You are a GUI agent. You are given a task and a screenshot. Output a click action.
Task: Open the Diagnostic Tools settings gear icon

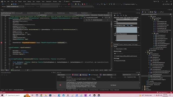[115, 15]
